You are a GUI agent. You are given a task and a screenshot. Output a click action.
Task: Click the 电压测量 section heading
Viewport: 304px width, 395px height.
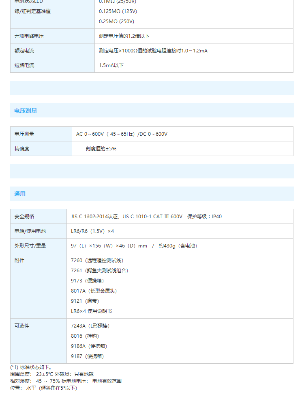[26, 111]
